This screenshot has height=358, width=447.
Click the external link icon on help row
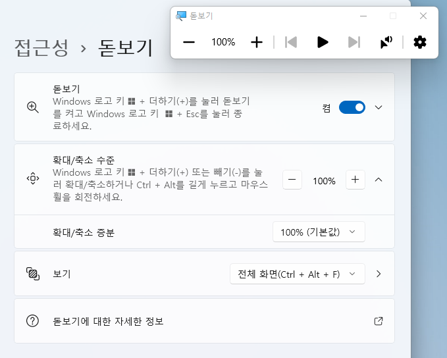click(379, 321)
